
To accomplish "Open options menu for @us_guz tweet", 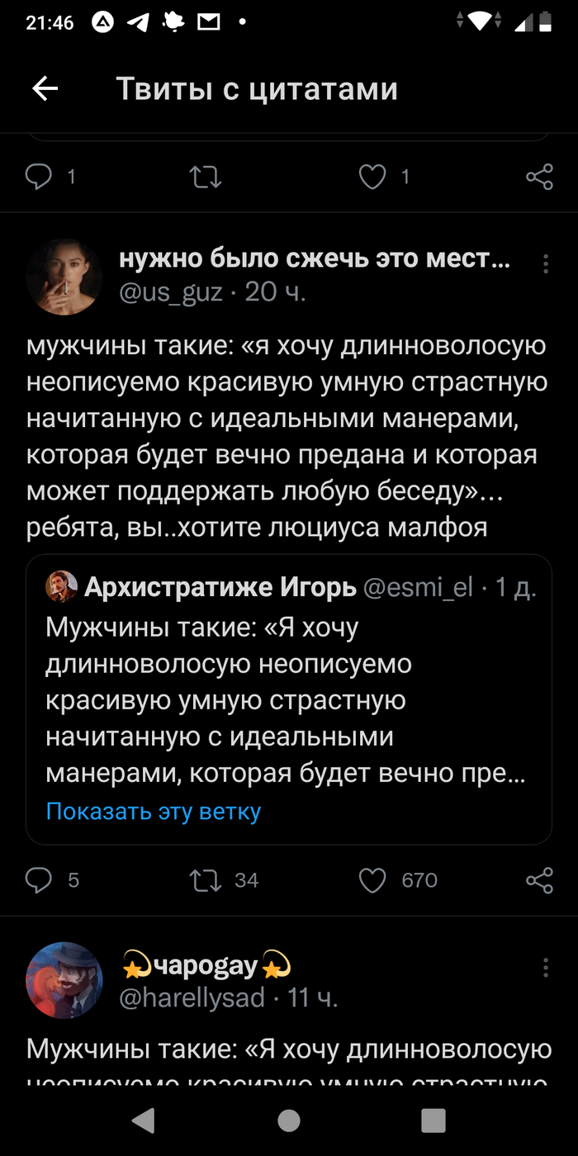I will 545,264.
